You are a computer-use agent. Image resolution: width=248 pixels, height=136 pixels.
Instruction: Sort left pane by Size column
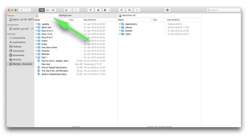[x=76, y=20]
